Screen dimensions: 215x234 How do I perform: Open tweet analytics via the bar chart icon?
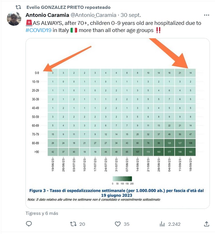coord(162,224)
